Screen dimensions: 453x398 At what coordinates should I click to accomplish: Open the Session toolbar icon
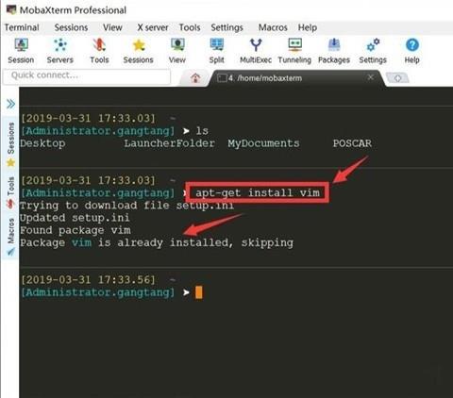(21, 51)
